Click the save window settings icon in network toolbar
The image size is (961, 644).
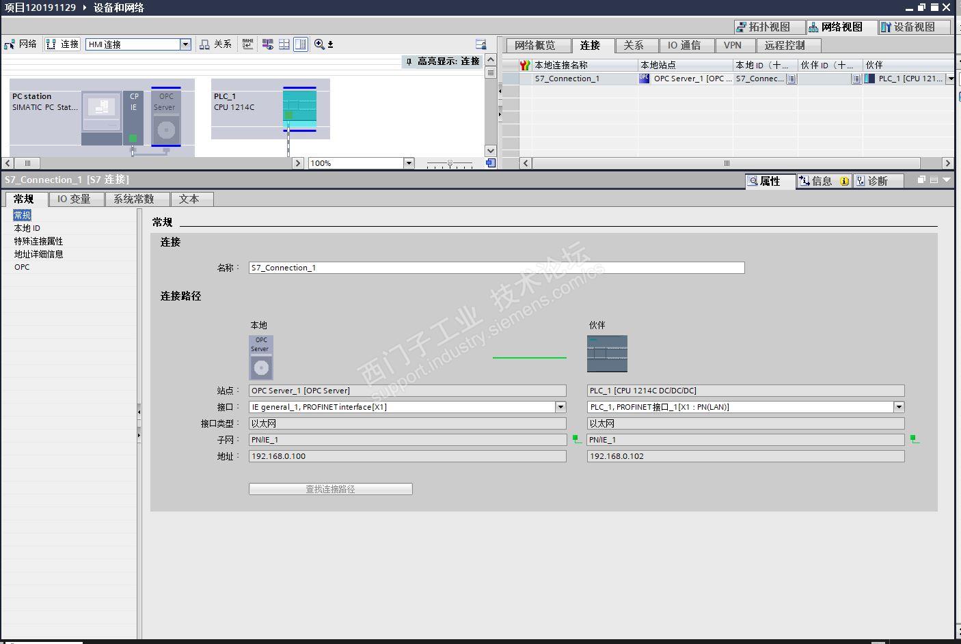coord(481,44)
